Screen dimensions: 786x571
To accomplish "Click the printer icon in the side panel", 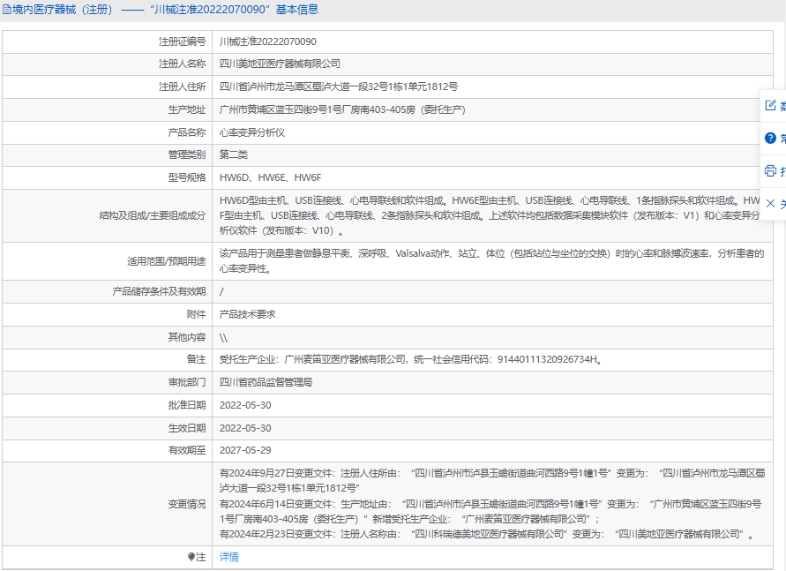I will point(770,171).
